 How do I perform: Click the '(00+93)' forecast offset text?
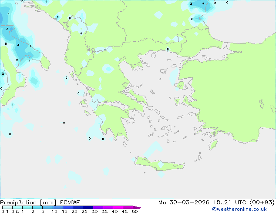click(262, 203)
